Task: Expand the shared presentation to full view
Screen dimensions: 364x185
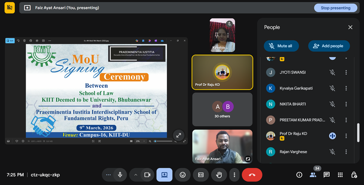Action: pos(178,135)
